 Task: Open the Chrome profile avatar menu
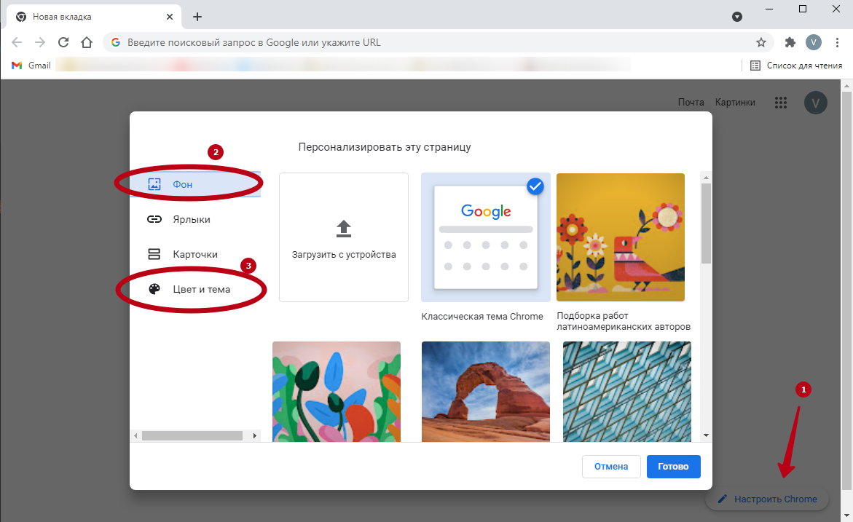click(x=814, y=42)
